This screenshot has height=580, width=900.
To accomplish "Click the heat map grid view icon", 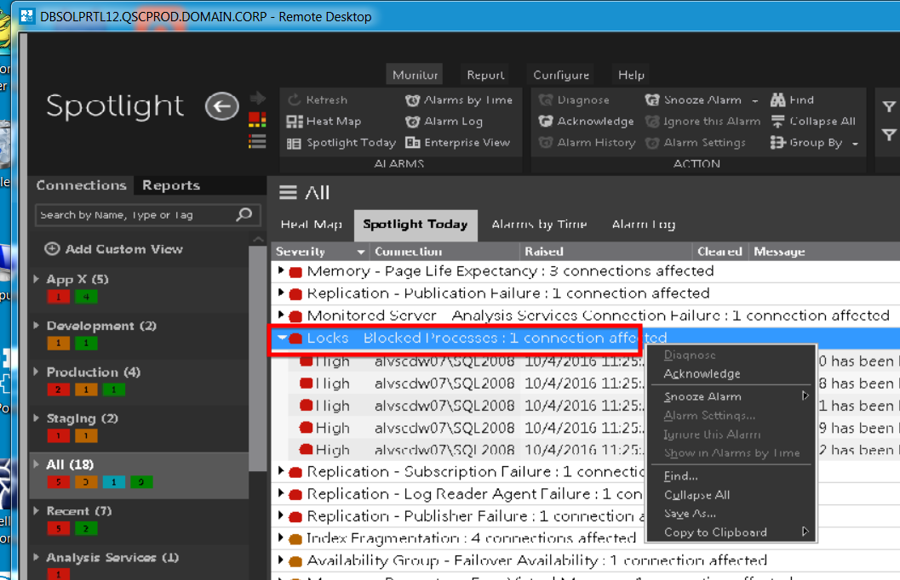I will [x=257, y=119].
